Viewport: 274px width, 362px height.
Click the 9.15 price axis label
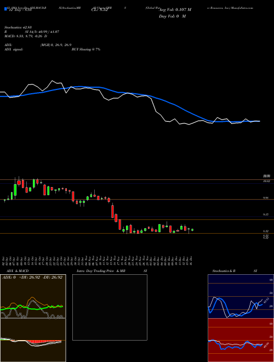(x=266, y=214)
